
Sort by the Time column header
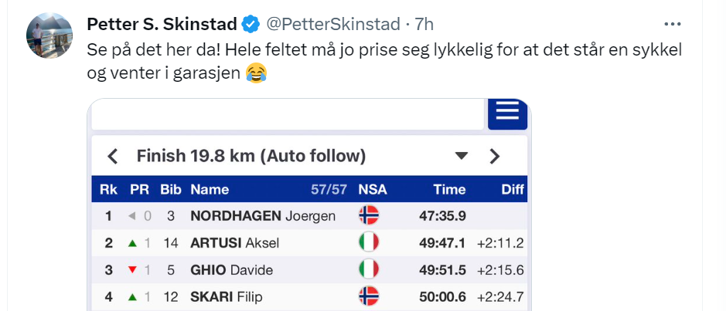pyautogui.click(x=449, y=190)
